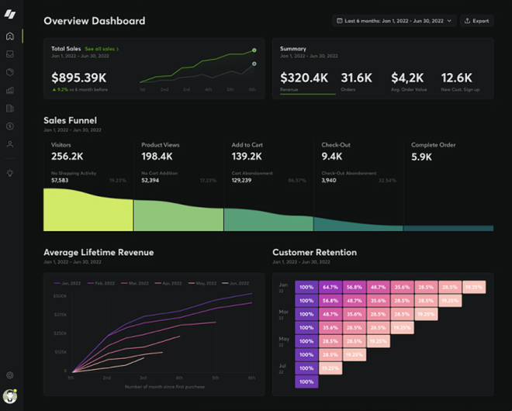Image resolution: width=512 pixels, height=411 pixels.
Task: Click the Visitors funnel segment in yellow-green
Action: (88, 212)
